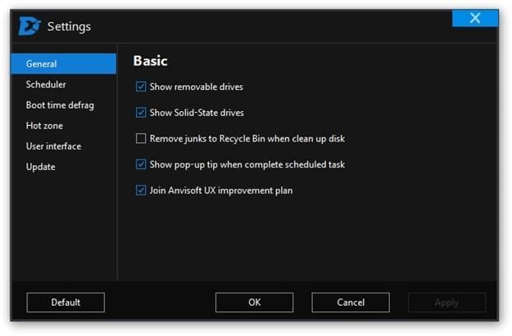Uncheck Show removable drives

coord(141,87)
